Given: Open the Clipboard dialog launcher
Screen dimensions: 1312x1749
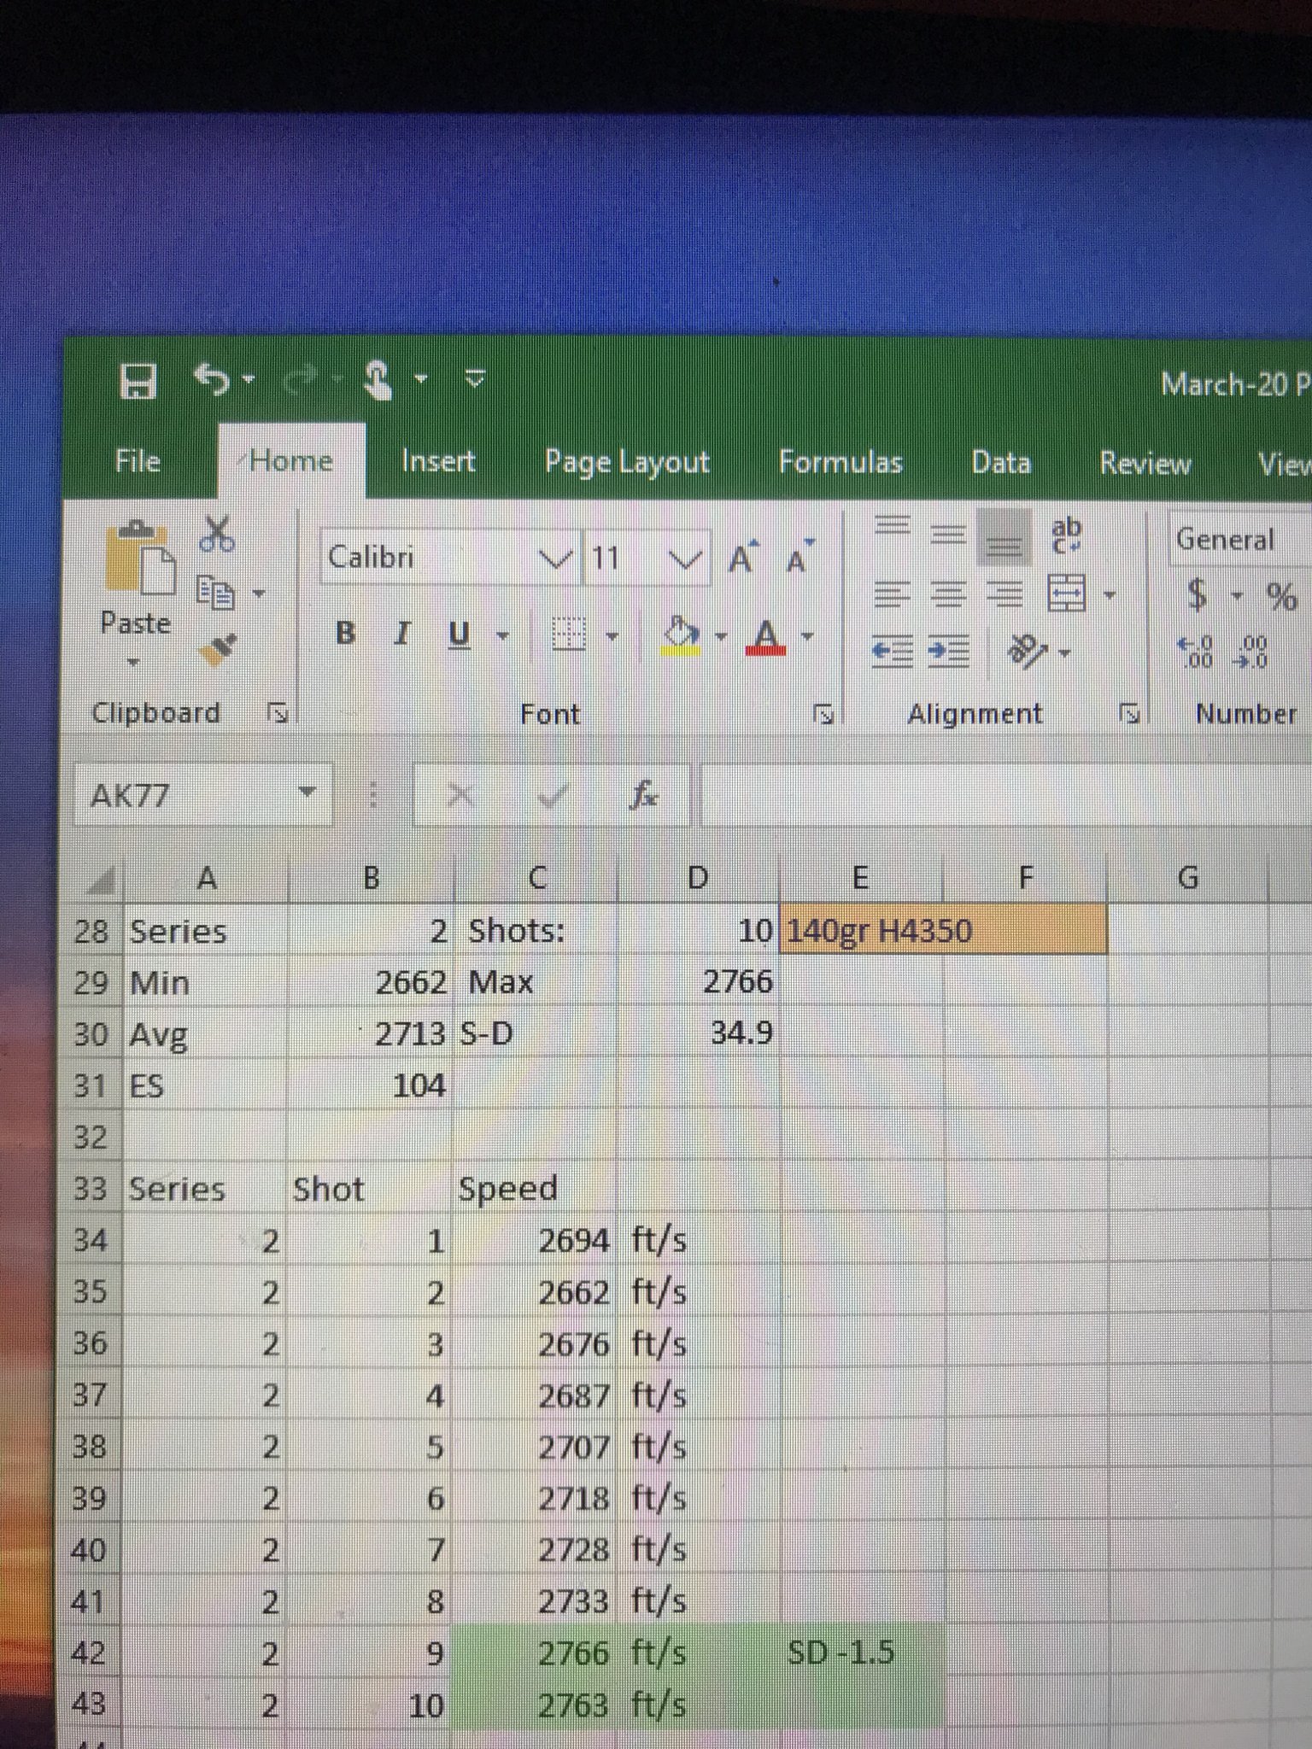Looking at the screenshot, I should click(x=277, y=713).
